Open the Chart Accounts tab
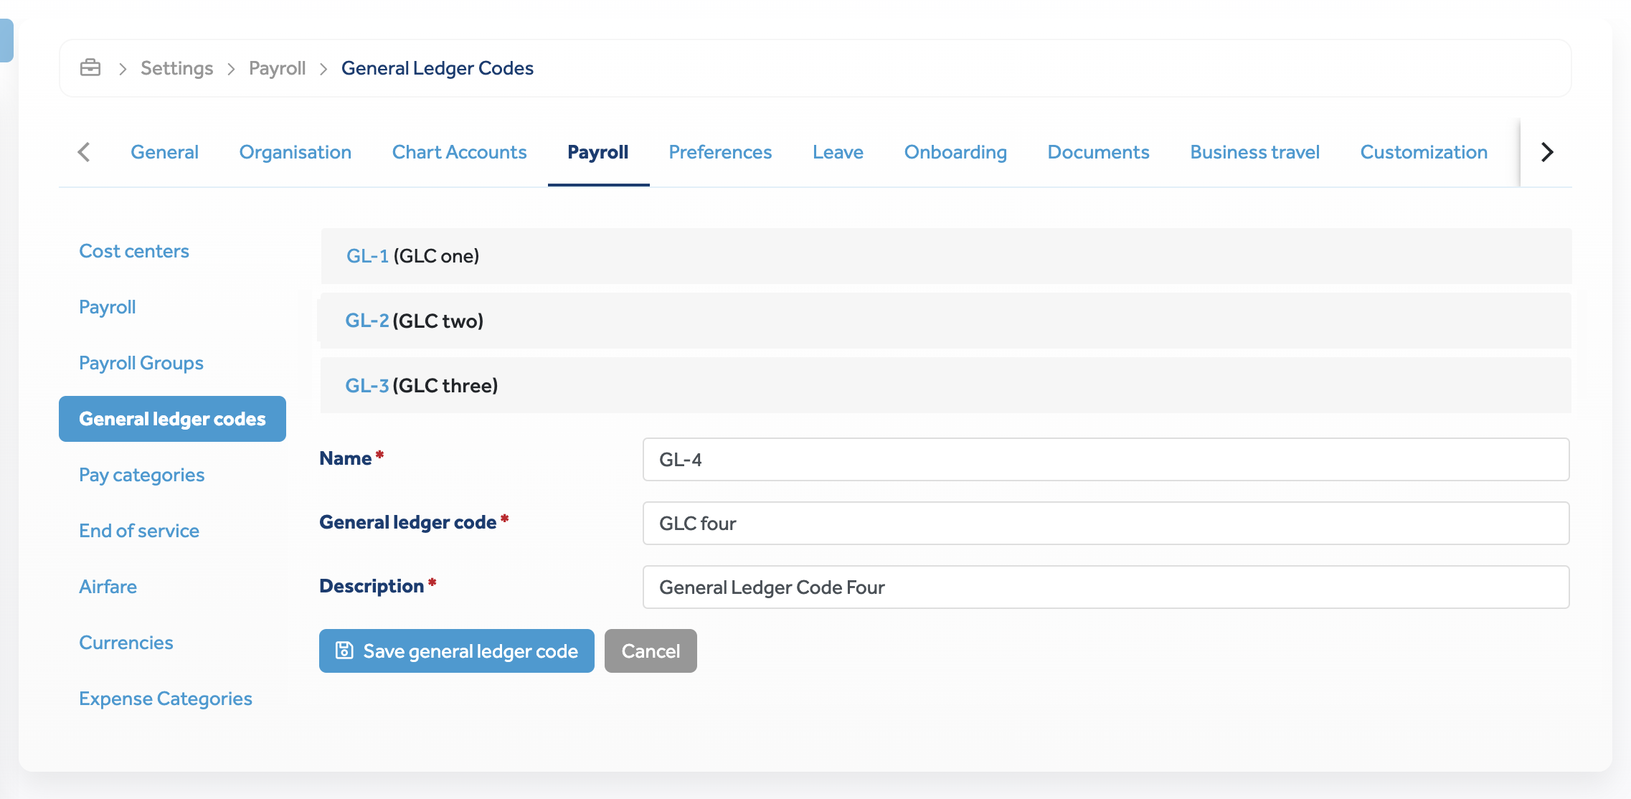Viewport: 1631px width, 799px height. (459, 152)
